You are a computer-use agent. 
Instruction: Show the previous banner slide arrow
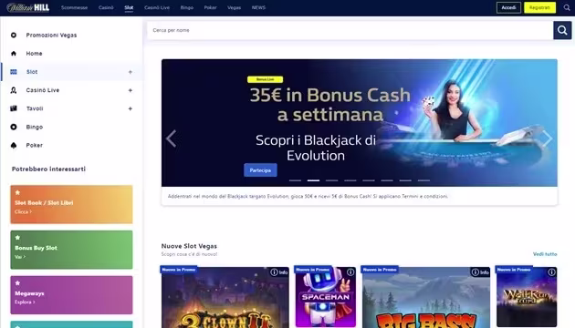coord(171,138)
